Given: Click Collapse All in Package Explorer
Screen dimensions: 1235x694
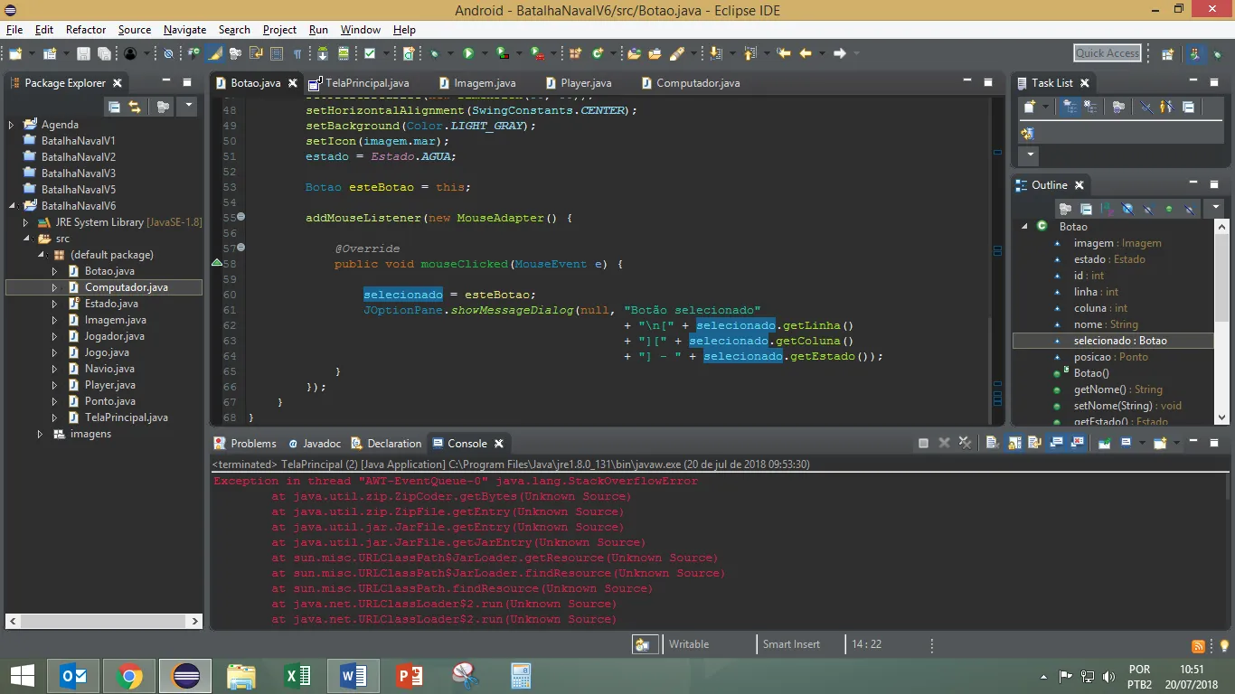Looking at the screenshot, I should pyautogui.click(x=115, y=107).
